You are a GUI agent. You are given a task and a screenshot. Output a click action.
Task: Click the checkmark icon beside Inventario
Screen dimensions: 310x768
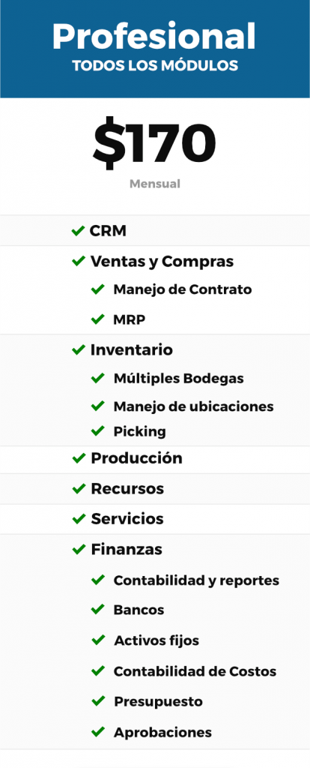click(78, 349)
